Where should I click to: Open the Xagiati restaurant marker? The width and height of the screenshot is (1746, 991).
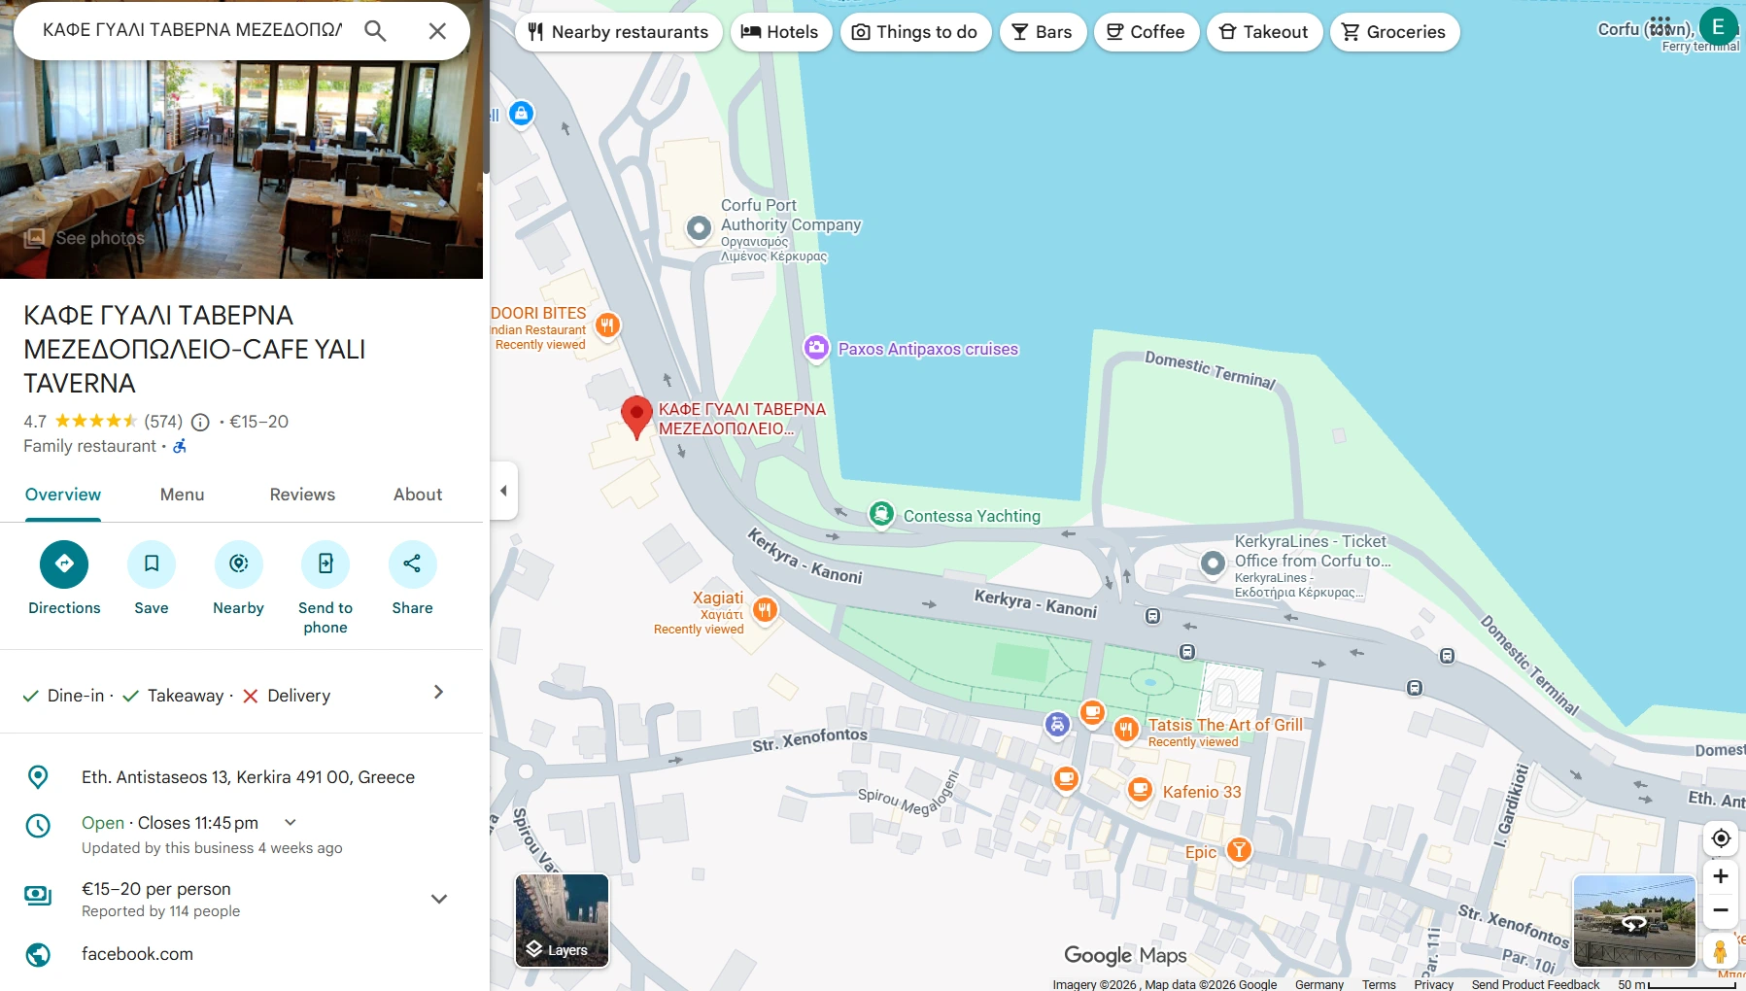pyautogui.click(x=765, y=610)
